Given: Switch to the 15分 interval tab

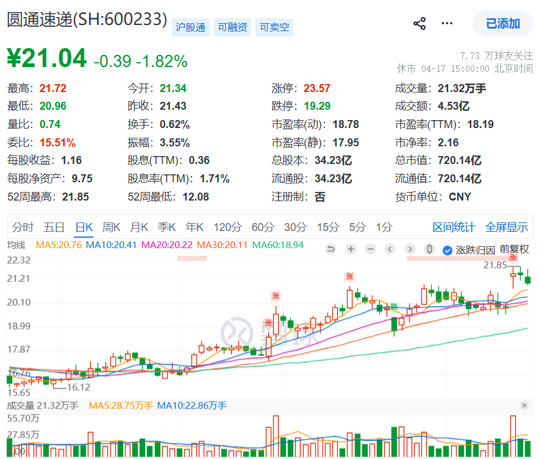Looking at the screenshot, I should tap(328, 227).
